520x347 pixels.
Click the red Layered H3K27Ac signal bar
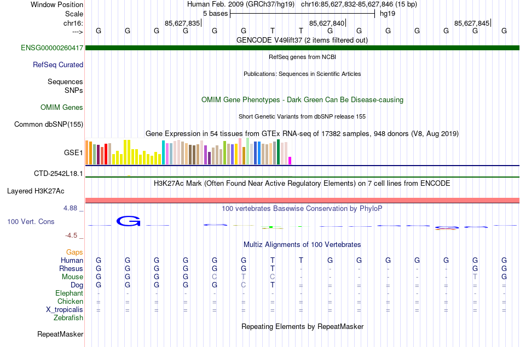pos(302,201)
